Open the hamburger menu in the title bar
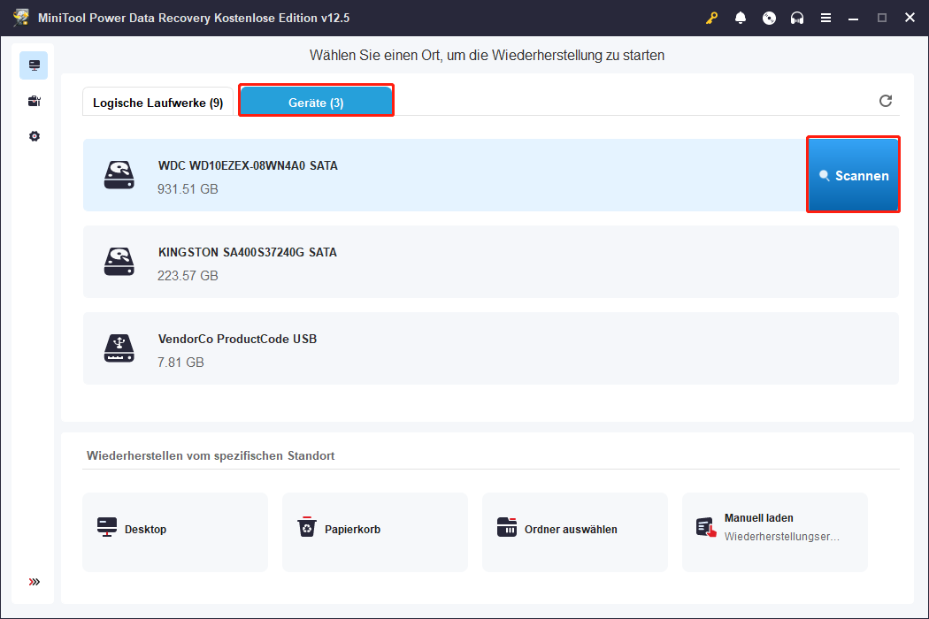Screen dimensions: 929x619 825,18
